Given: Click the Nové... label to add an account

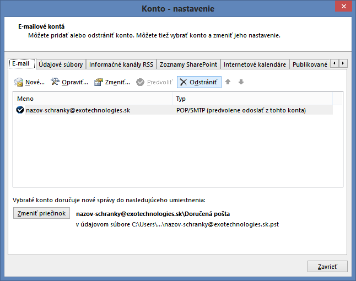Looking at the screenshot, I should (x=35, y=82).
